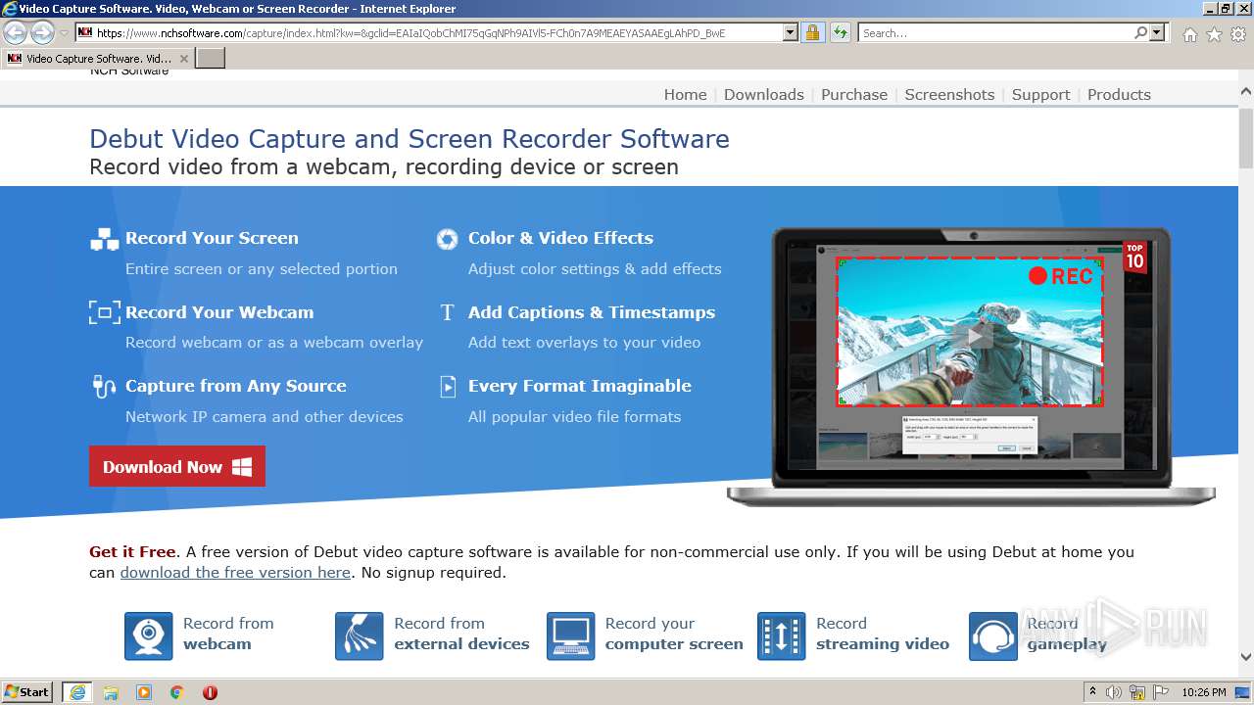Follow 'download the free version here' link
The image size is (1254, 705).
coord(235,573)
